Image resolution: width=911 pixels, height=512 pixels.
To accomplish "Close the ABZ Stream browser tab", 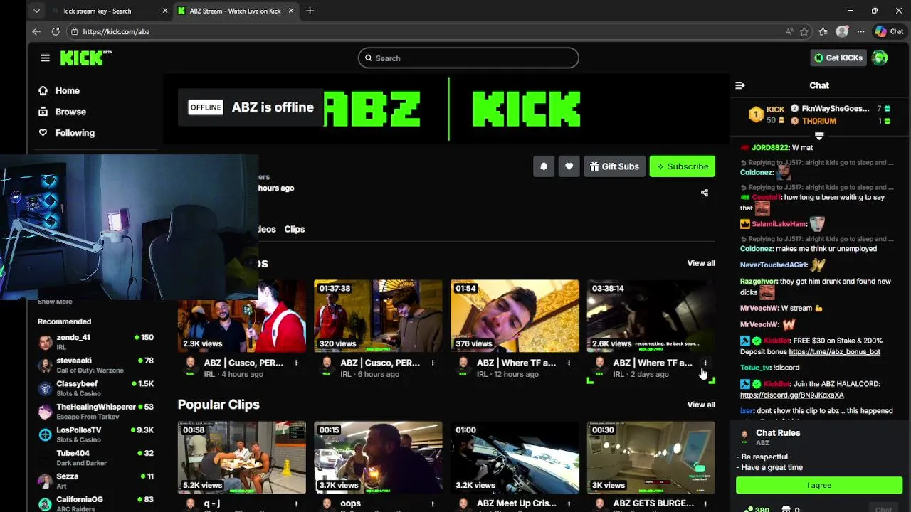I will click(x=291, y=11).
